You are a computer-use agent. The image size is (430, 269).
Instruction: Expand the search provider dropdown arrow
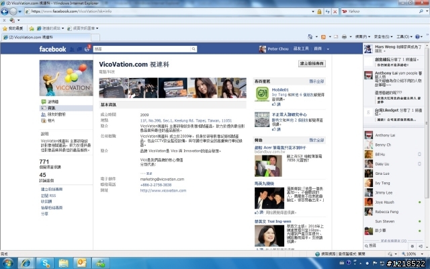(x=427, y=11)
